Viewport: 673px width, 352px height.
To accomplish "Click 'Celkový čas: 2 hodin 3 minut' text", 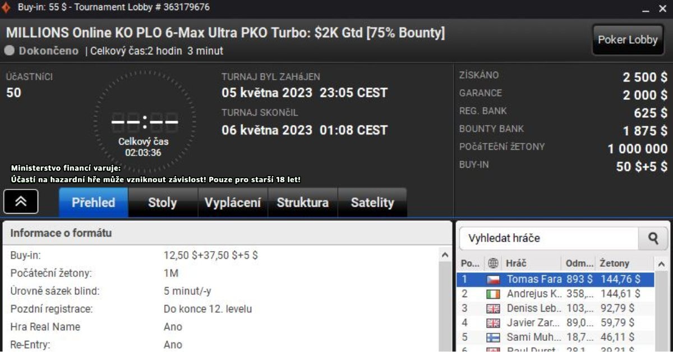I will click(x=156, y=51).
